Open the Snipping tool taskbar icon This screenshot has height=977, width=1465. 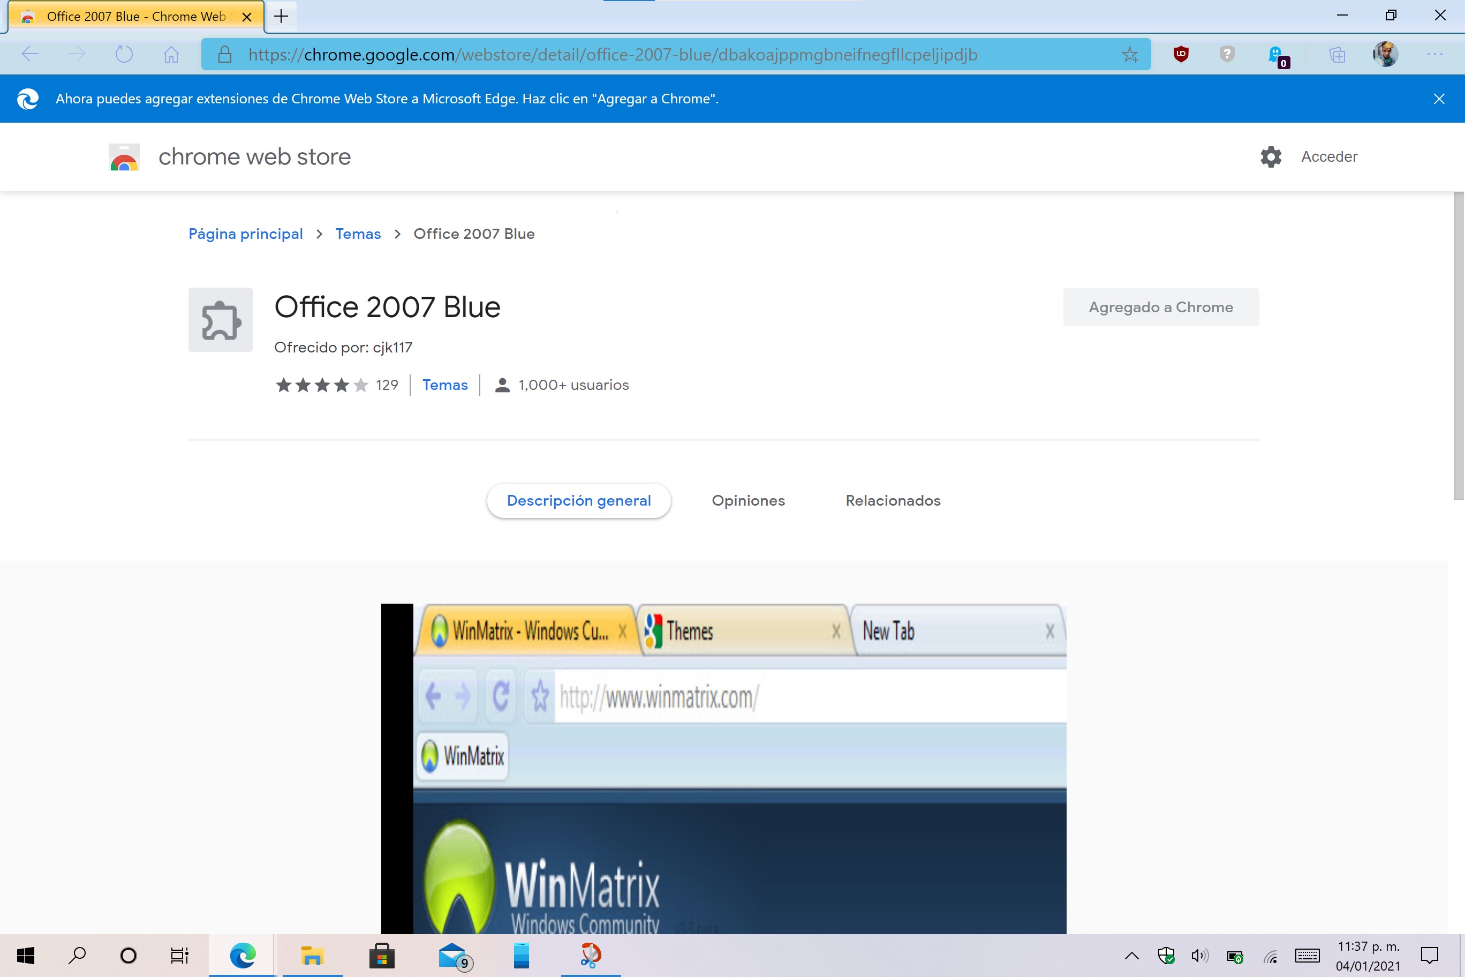click(591, 955)
